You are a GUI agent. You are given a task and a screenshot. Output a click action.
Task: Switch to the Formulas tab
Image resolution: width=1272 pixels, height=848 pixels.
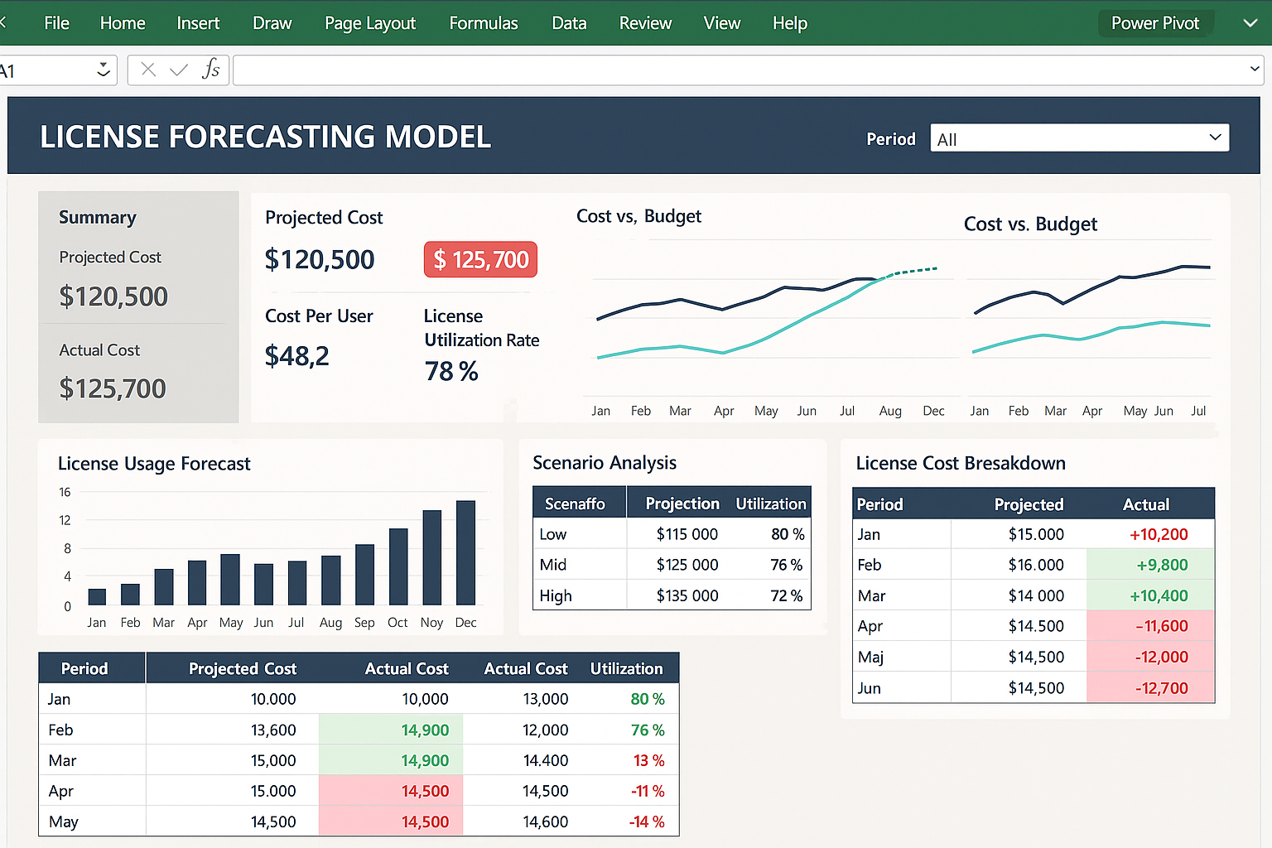pos(484,23)
